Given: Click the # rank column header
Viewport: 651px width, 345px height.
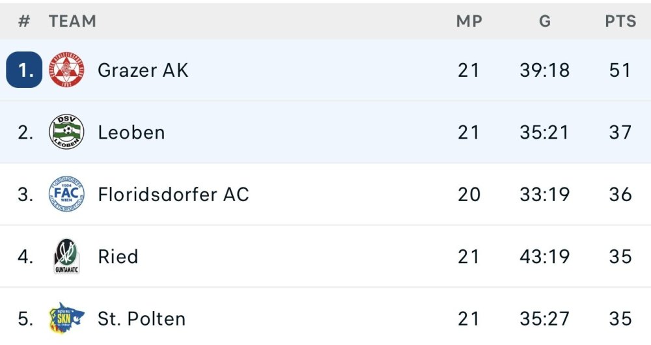Looking at the screenshot, I should tap(24, 21).
